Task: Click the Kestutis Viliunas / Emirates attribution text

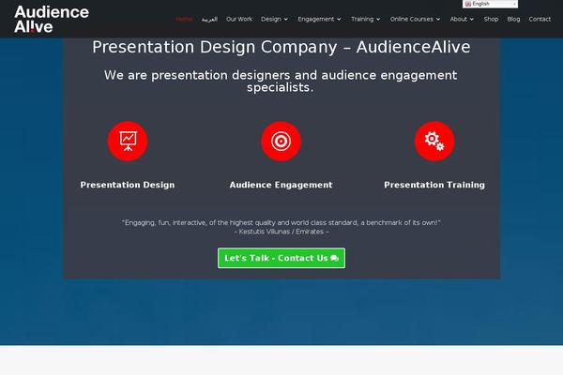Action: pyautogui.click(x=281, y=232)
